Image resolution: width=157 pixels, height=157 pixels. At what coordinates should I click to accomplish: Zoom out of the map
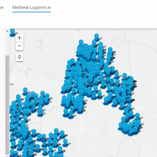click(20, 46)
